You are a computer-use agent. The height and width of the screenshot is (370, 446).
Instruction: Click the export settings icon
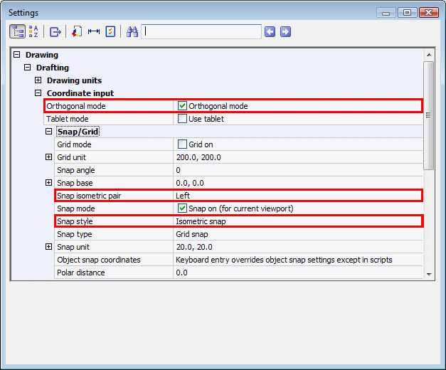[55, 31]
